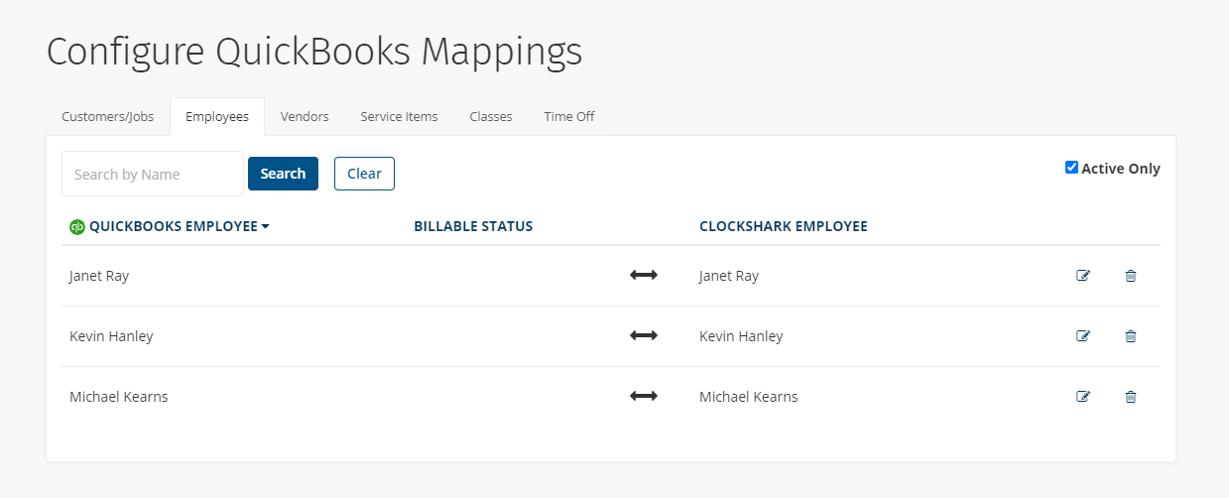Click the Billable Status column header

[473, 226]
